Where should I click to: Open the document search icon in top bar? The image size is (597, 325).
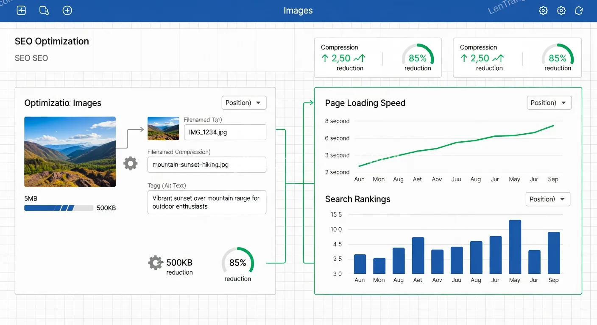44,11
